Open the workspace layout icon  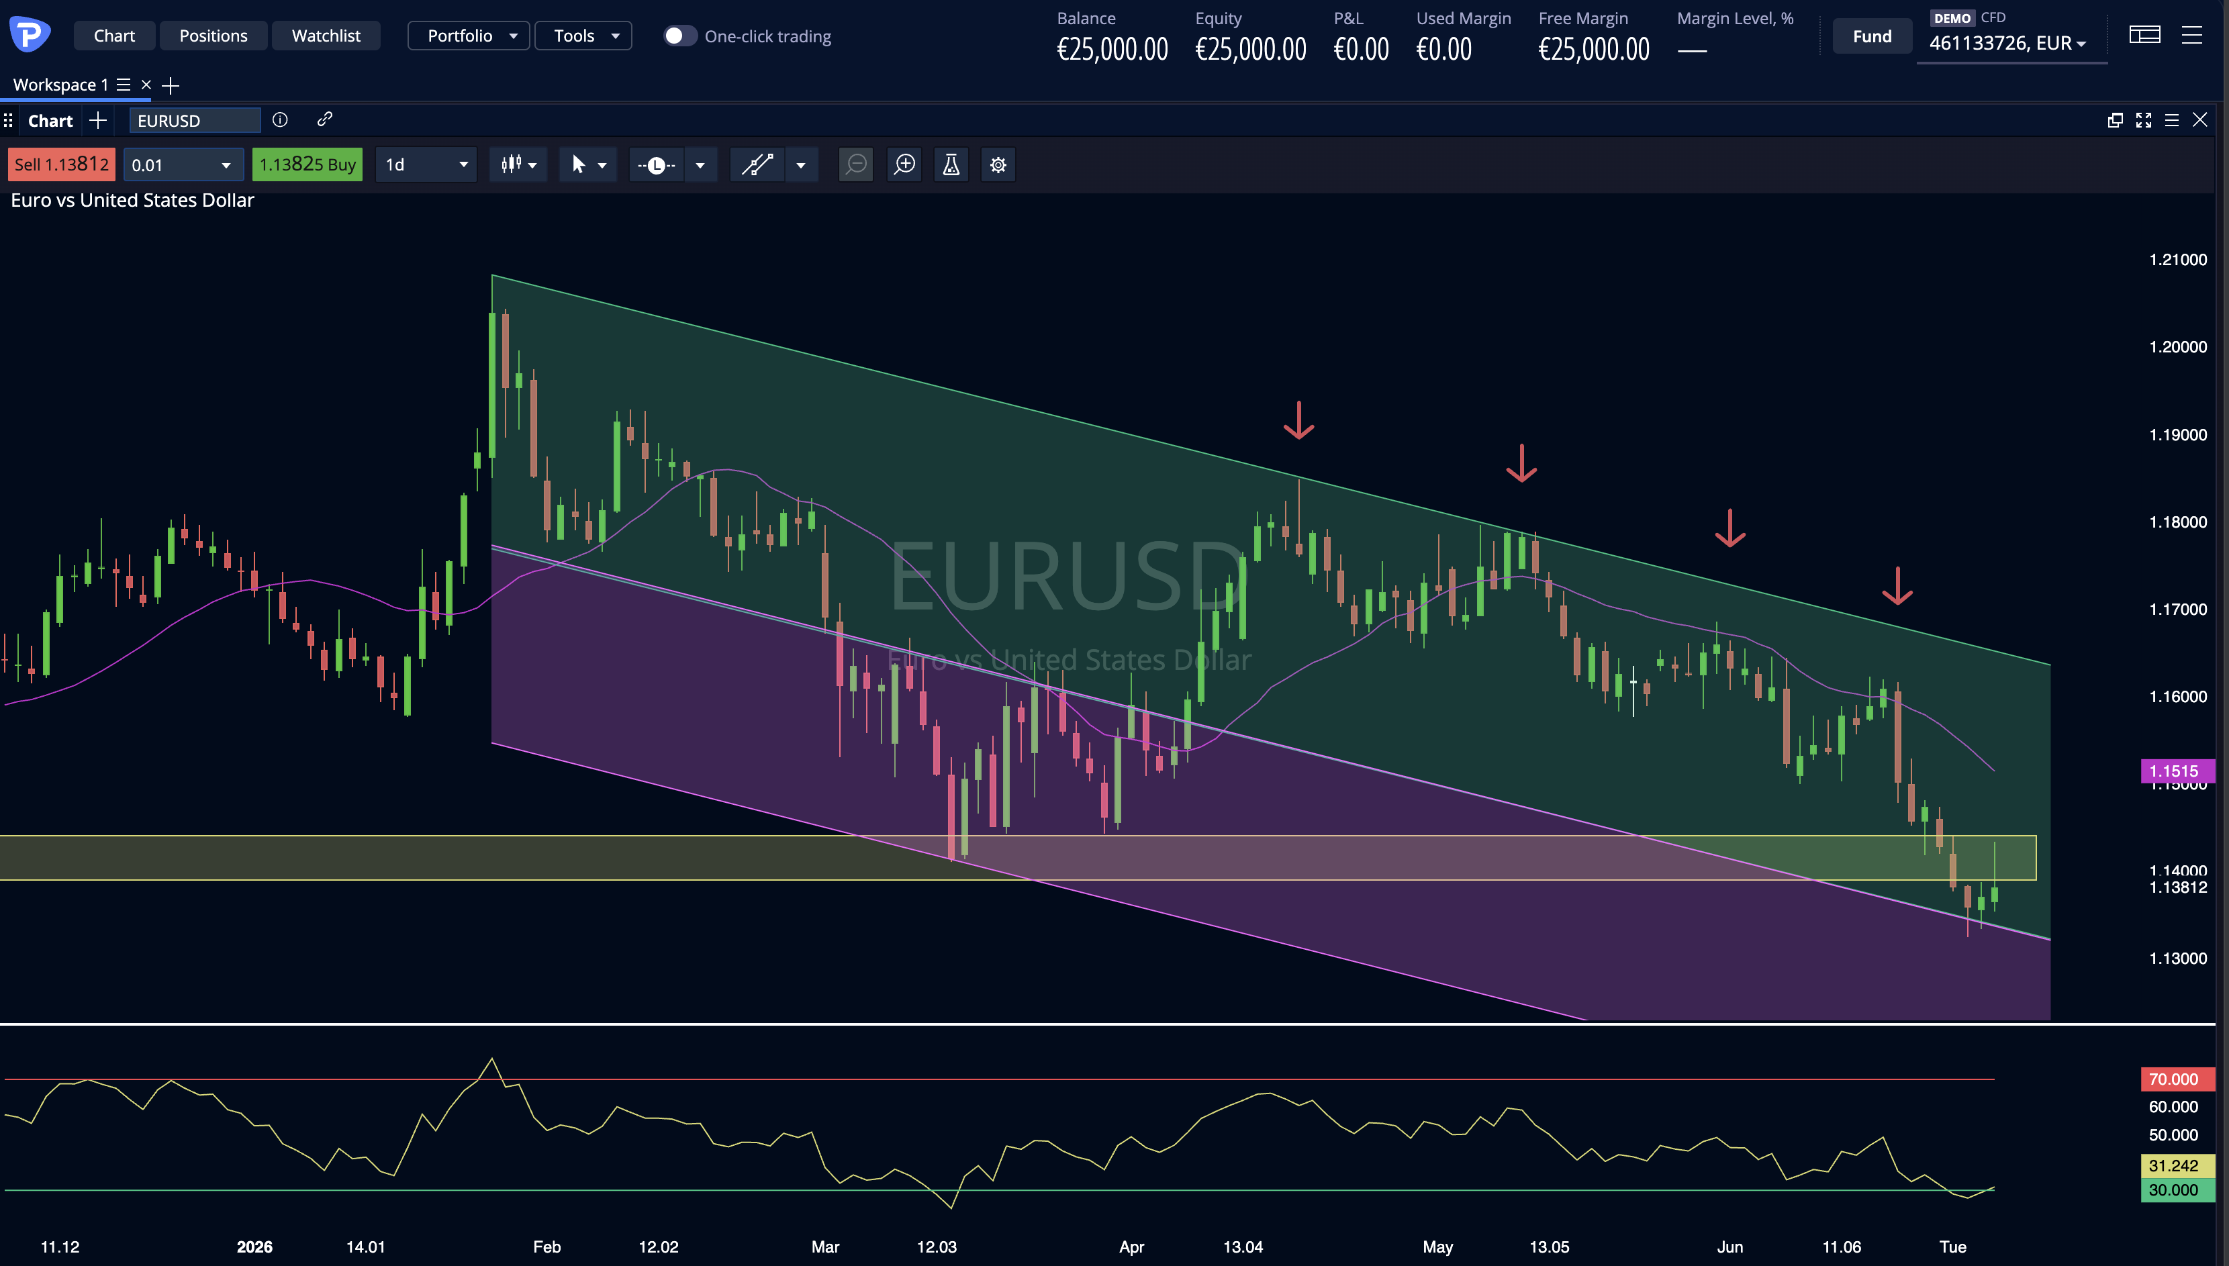click(x=2144, y=35)
